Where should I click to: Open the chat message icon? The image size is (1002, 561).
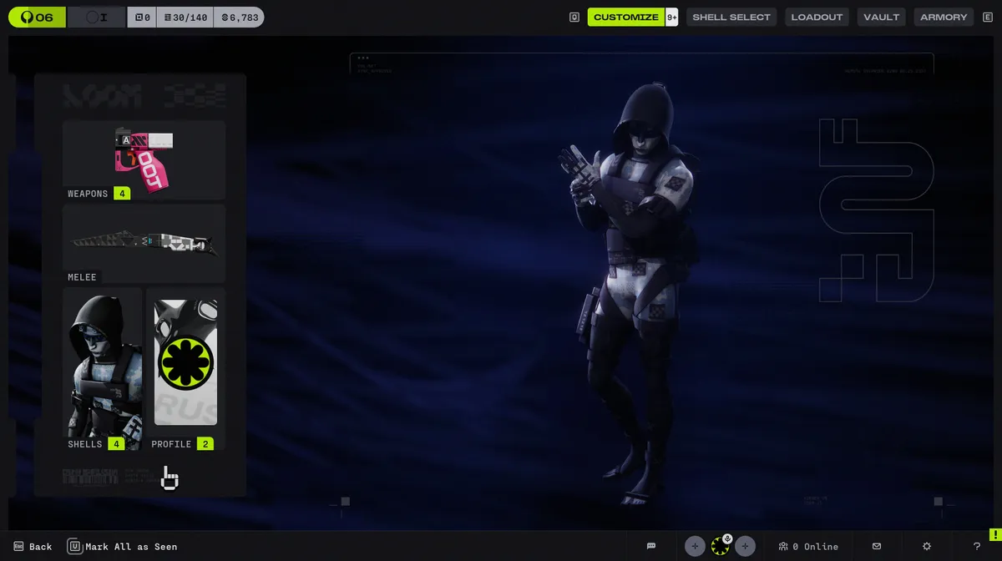(x=651, y=546)
